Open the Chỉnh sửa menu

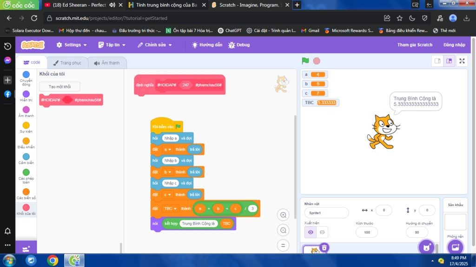click(155, 45)
